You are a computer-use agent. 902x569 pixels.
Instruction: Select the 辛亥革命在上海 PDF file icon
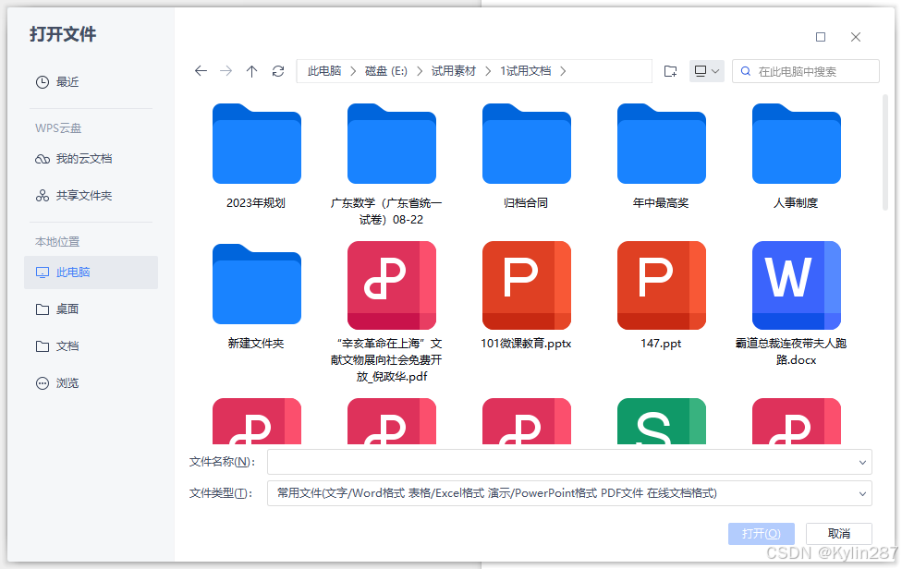point(392,285)
